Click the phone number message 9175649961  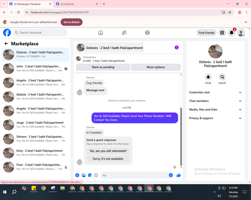click(94, 133)
